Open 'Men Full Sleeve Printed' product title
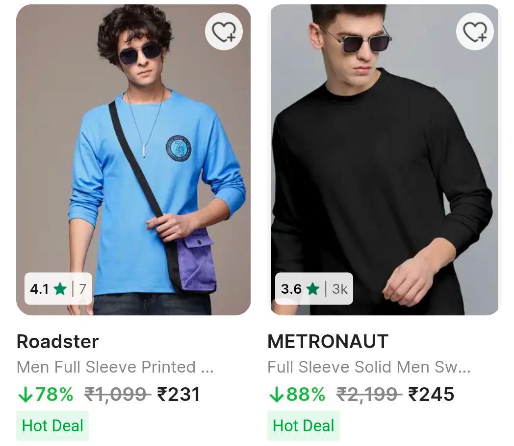This screenshot has width=514, height=446. (x=115, y=367)
